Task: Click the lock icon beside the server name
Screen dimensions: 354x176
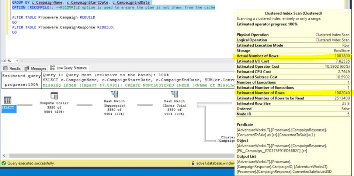Action: coord(193,163)
